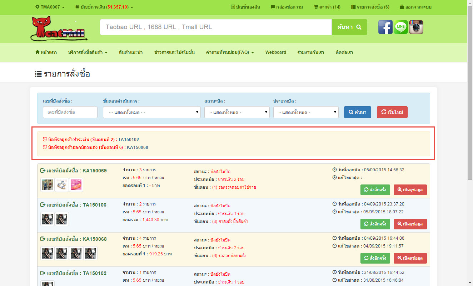Open bill TA150102 in the alert box
The height and width of the screenshot is (286, 473).
coord(129,140)
